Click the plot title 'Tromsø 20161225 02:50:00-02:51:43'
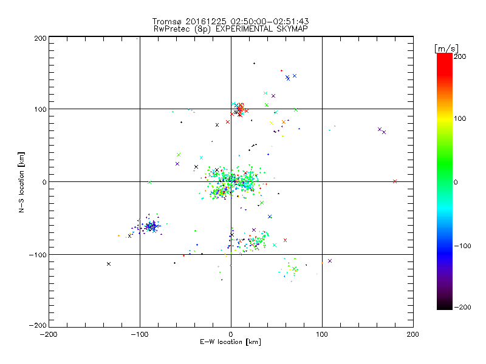The width and height of the screenshot is (486, 364). pyautogui.click(x=230, y=21)
